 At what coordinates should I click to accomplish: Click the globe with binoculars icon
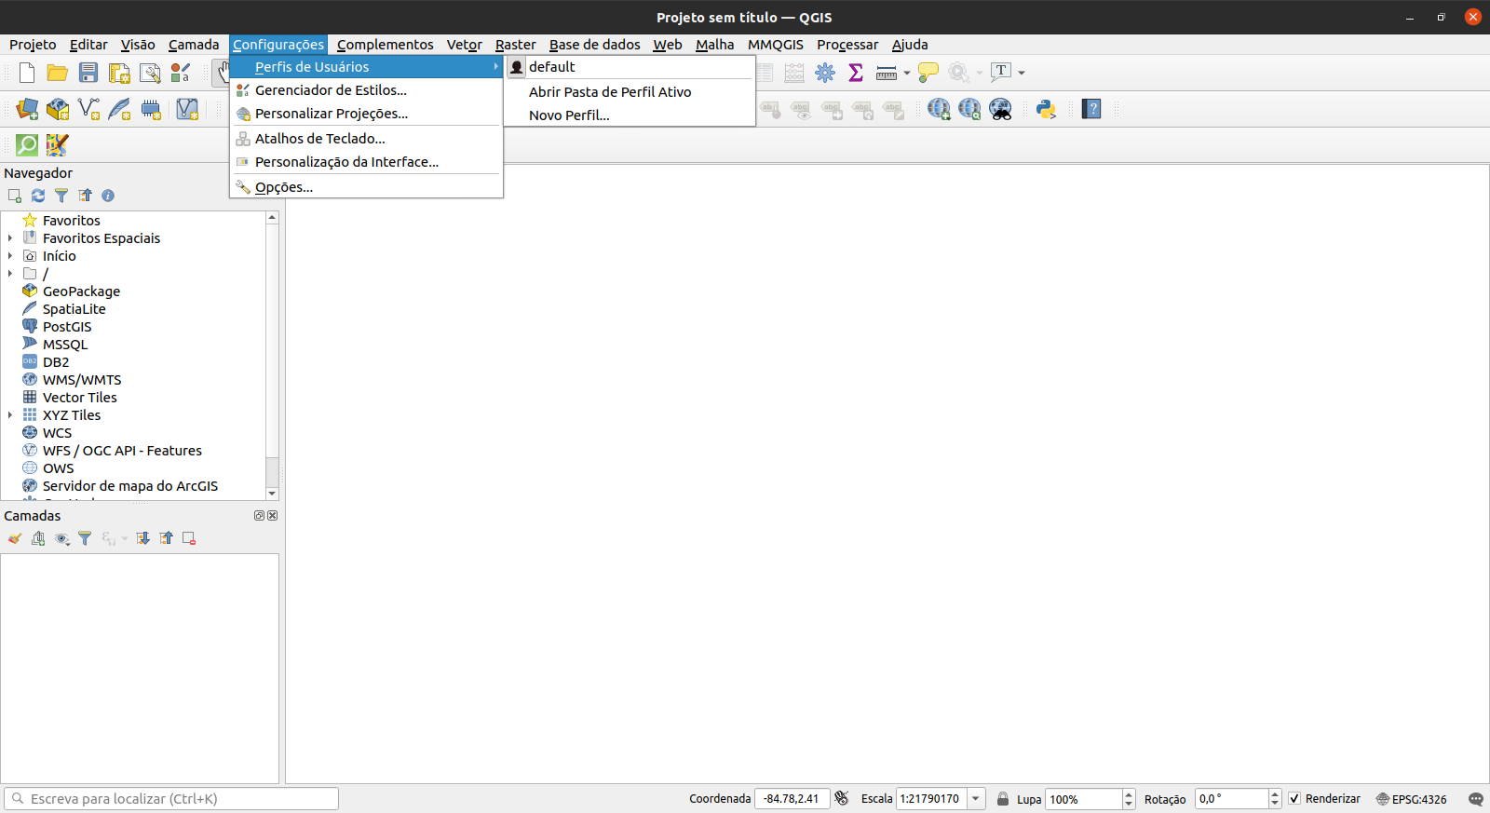pos(1000,109)
